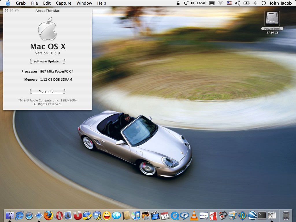Image resolution: width=296 pixels, height=222 pixels.
Task: Open Firefox from the Dock
Action: click(x=49, y=215)
